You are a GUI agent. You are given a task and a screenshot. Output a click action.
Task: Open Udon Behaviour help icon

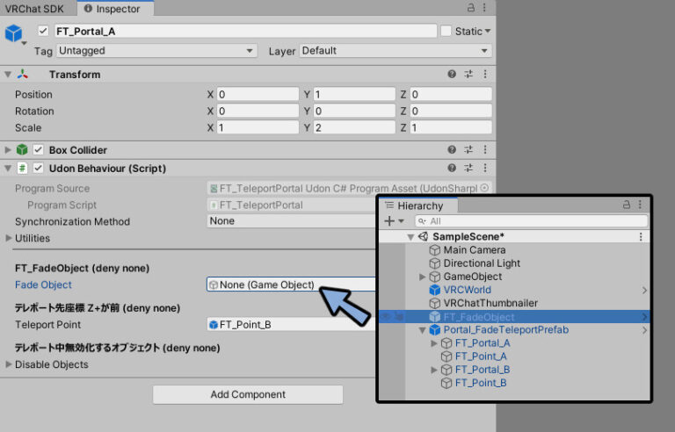click(452, 168)
